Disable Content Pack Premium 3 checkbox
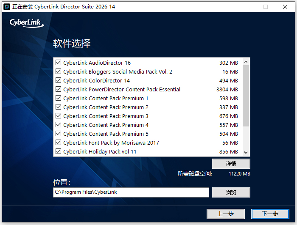Screen dimensions: 297x225 59,116
